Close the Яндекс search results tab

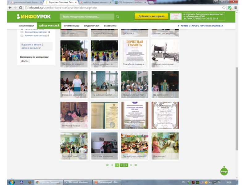[111, 2]
